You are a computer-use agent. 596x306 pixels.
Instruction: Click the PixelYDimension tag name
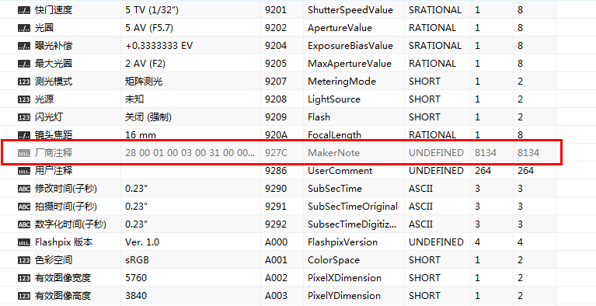pos(344,296)
